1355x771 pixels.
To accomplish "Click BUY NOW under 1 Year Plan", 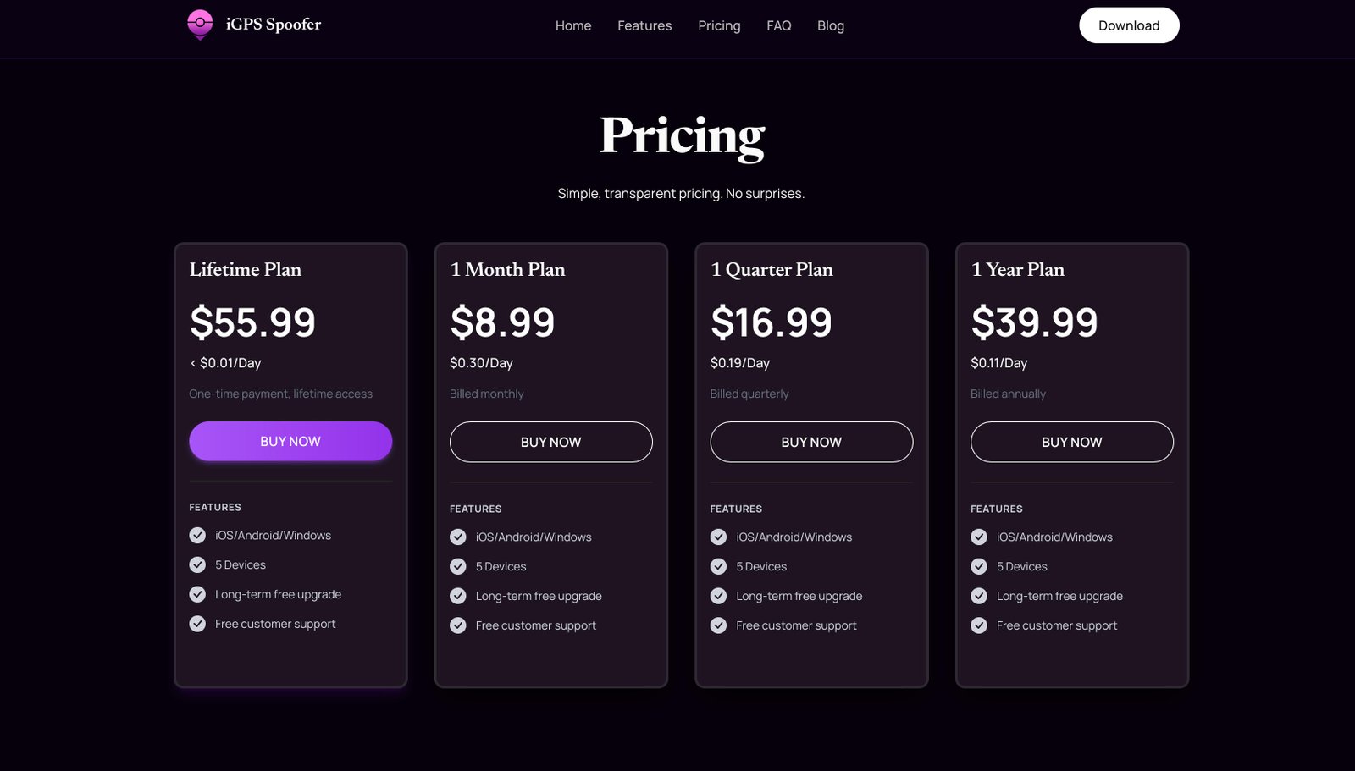I will [1072, 443].
